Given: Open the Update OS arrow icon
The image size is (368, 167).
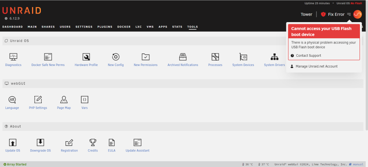Looking at the screenshot, I should pos(13,143).
